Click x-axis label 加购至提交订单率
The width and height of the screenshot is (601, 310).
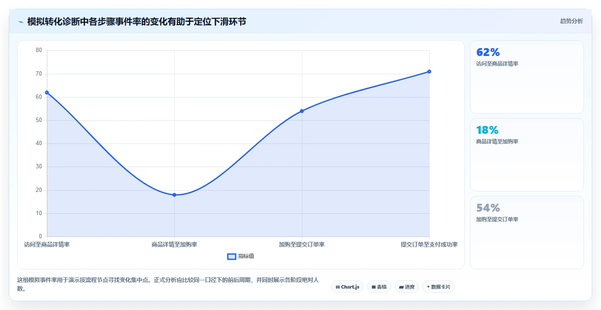[x=302, y=244]
